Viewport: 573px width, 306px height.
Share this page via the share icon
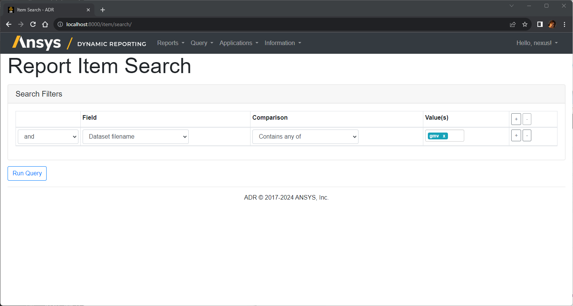point(513,24)
